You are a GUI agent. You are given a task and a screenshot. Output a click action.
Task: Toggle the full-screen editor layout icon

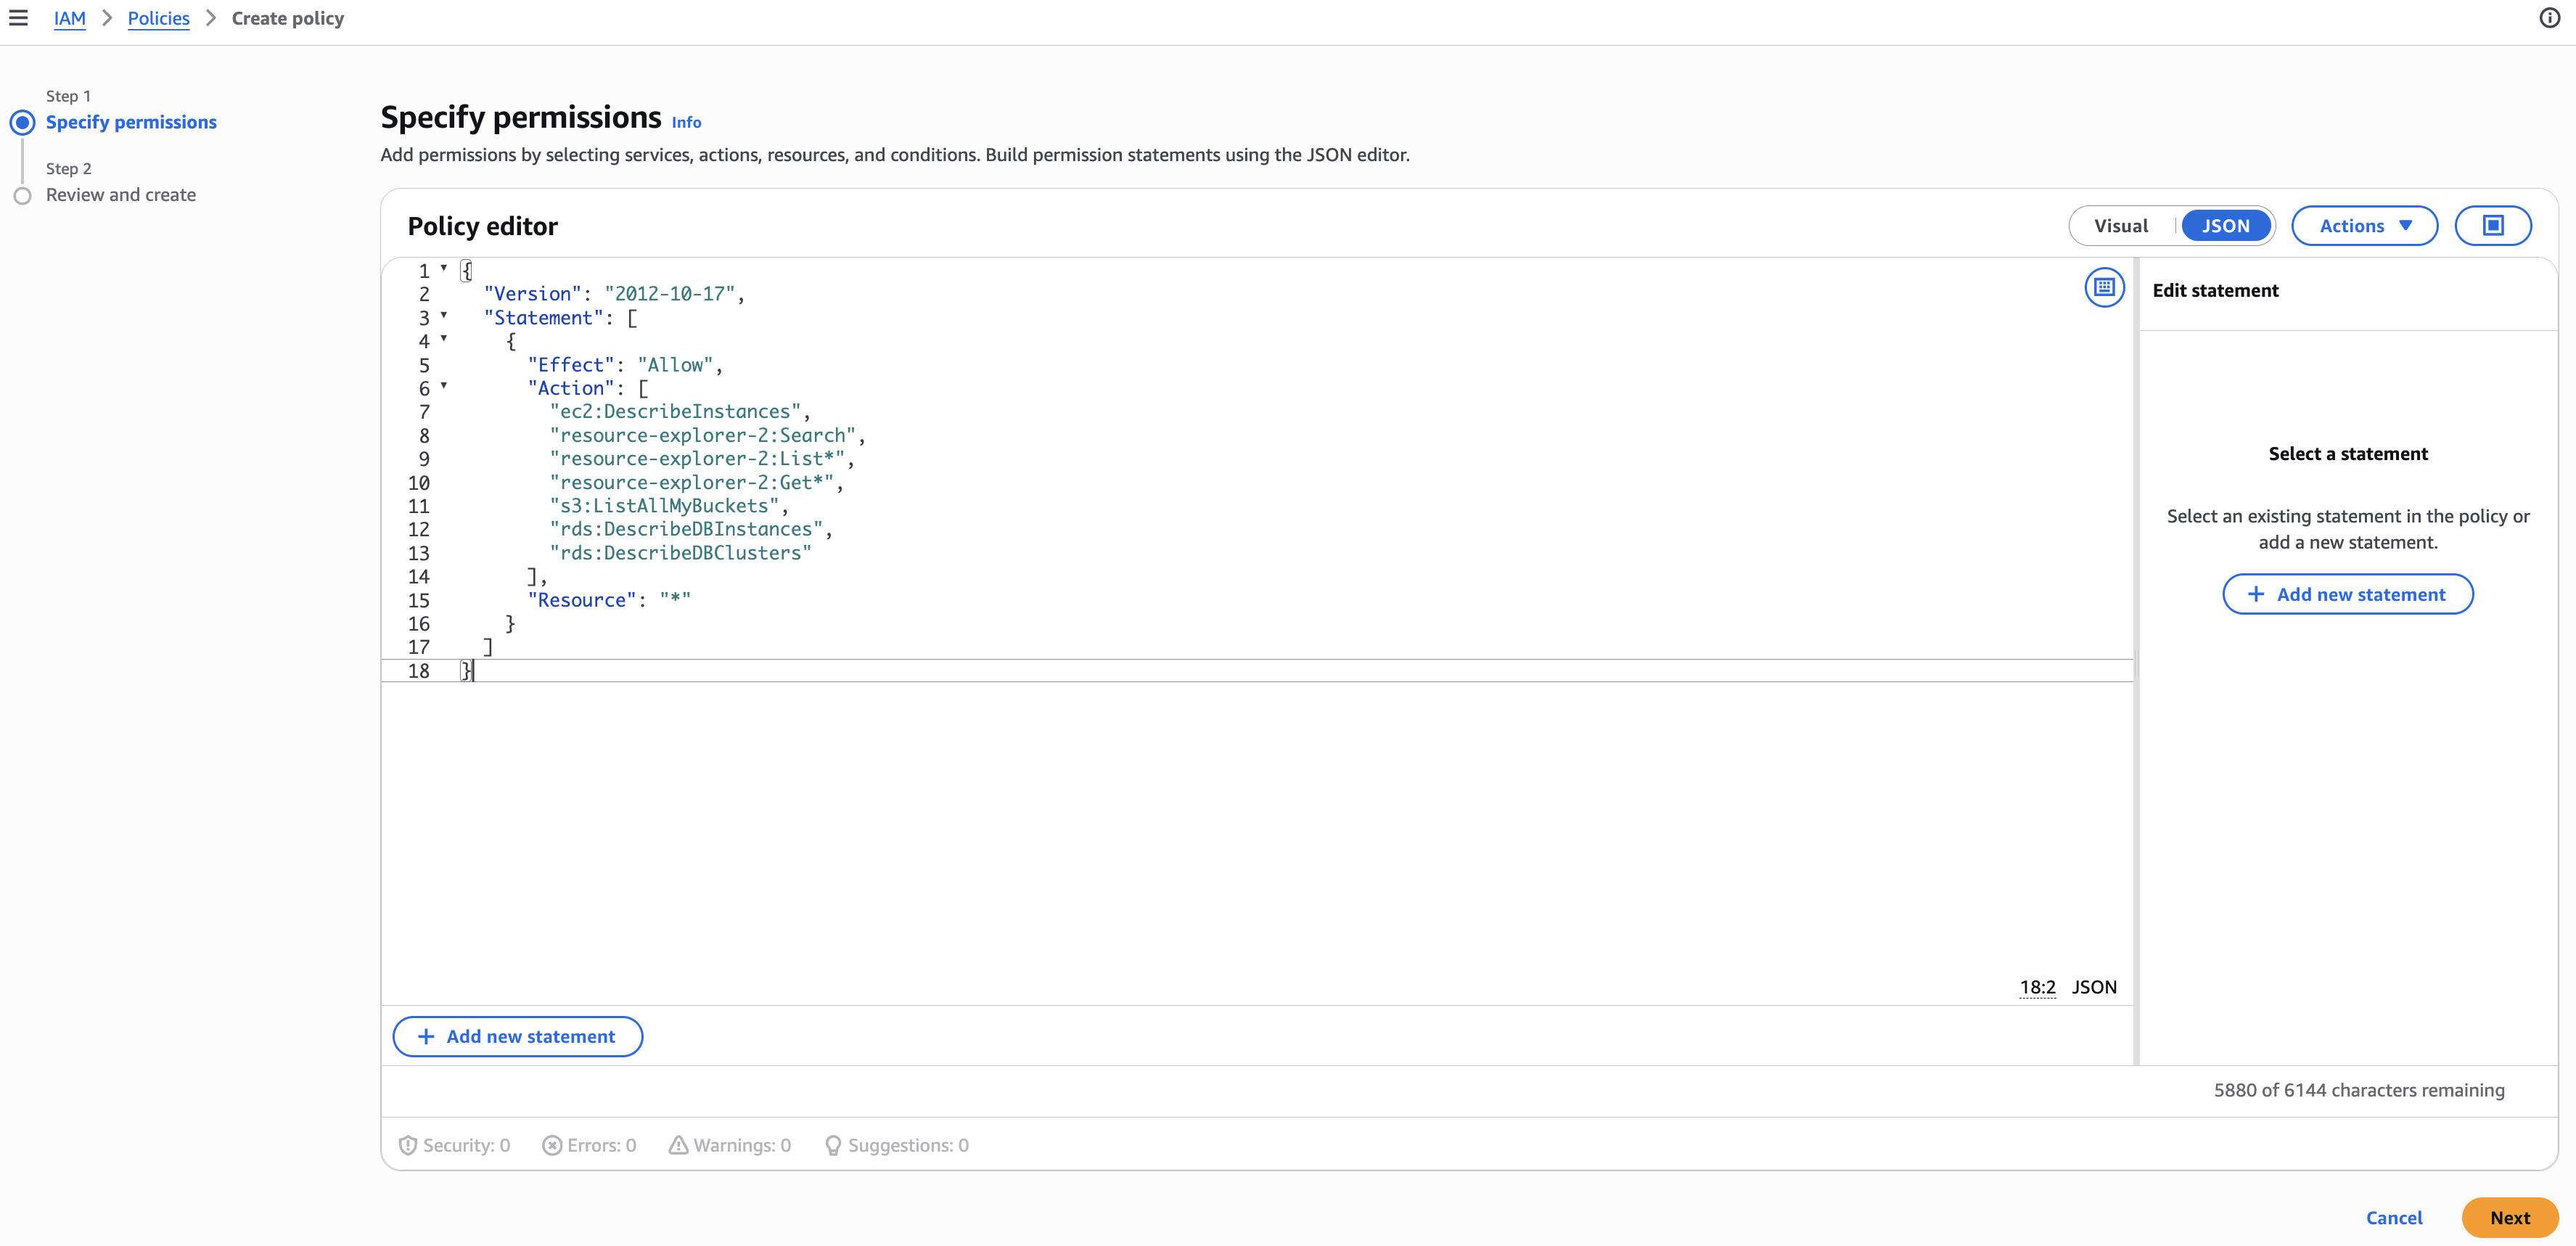pyautogui.click(x=2493, y=225)
